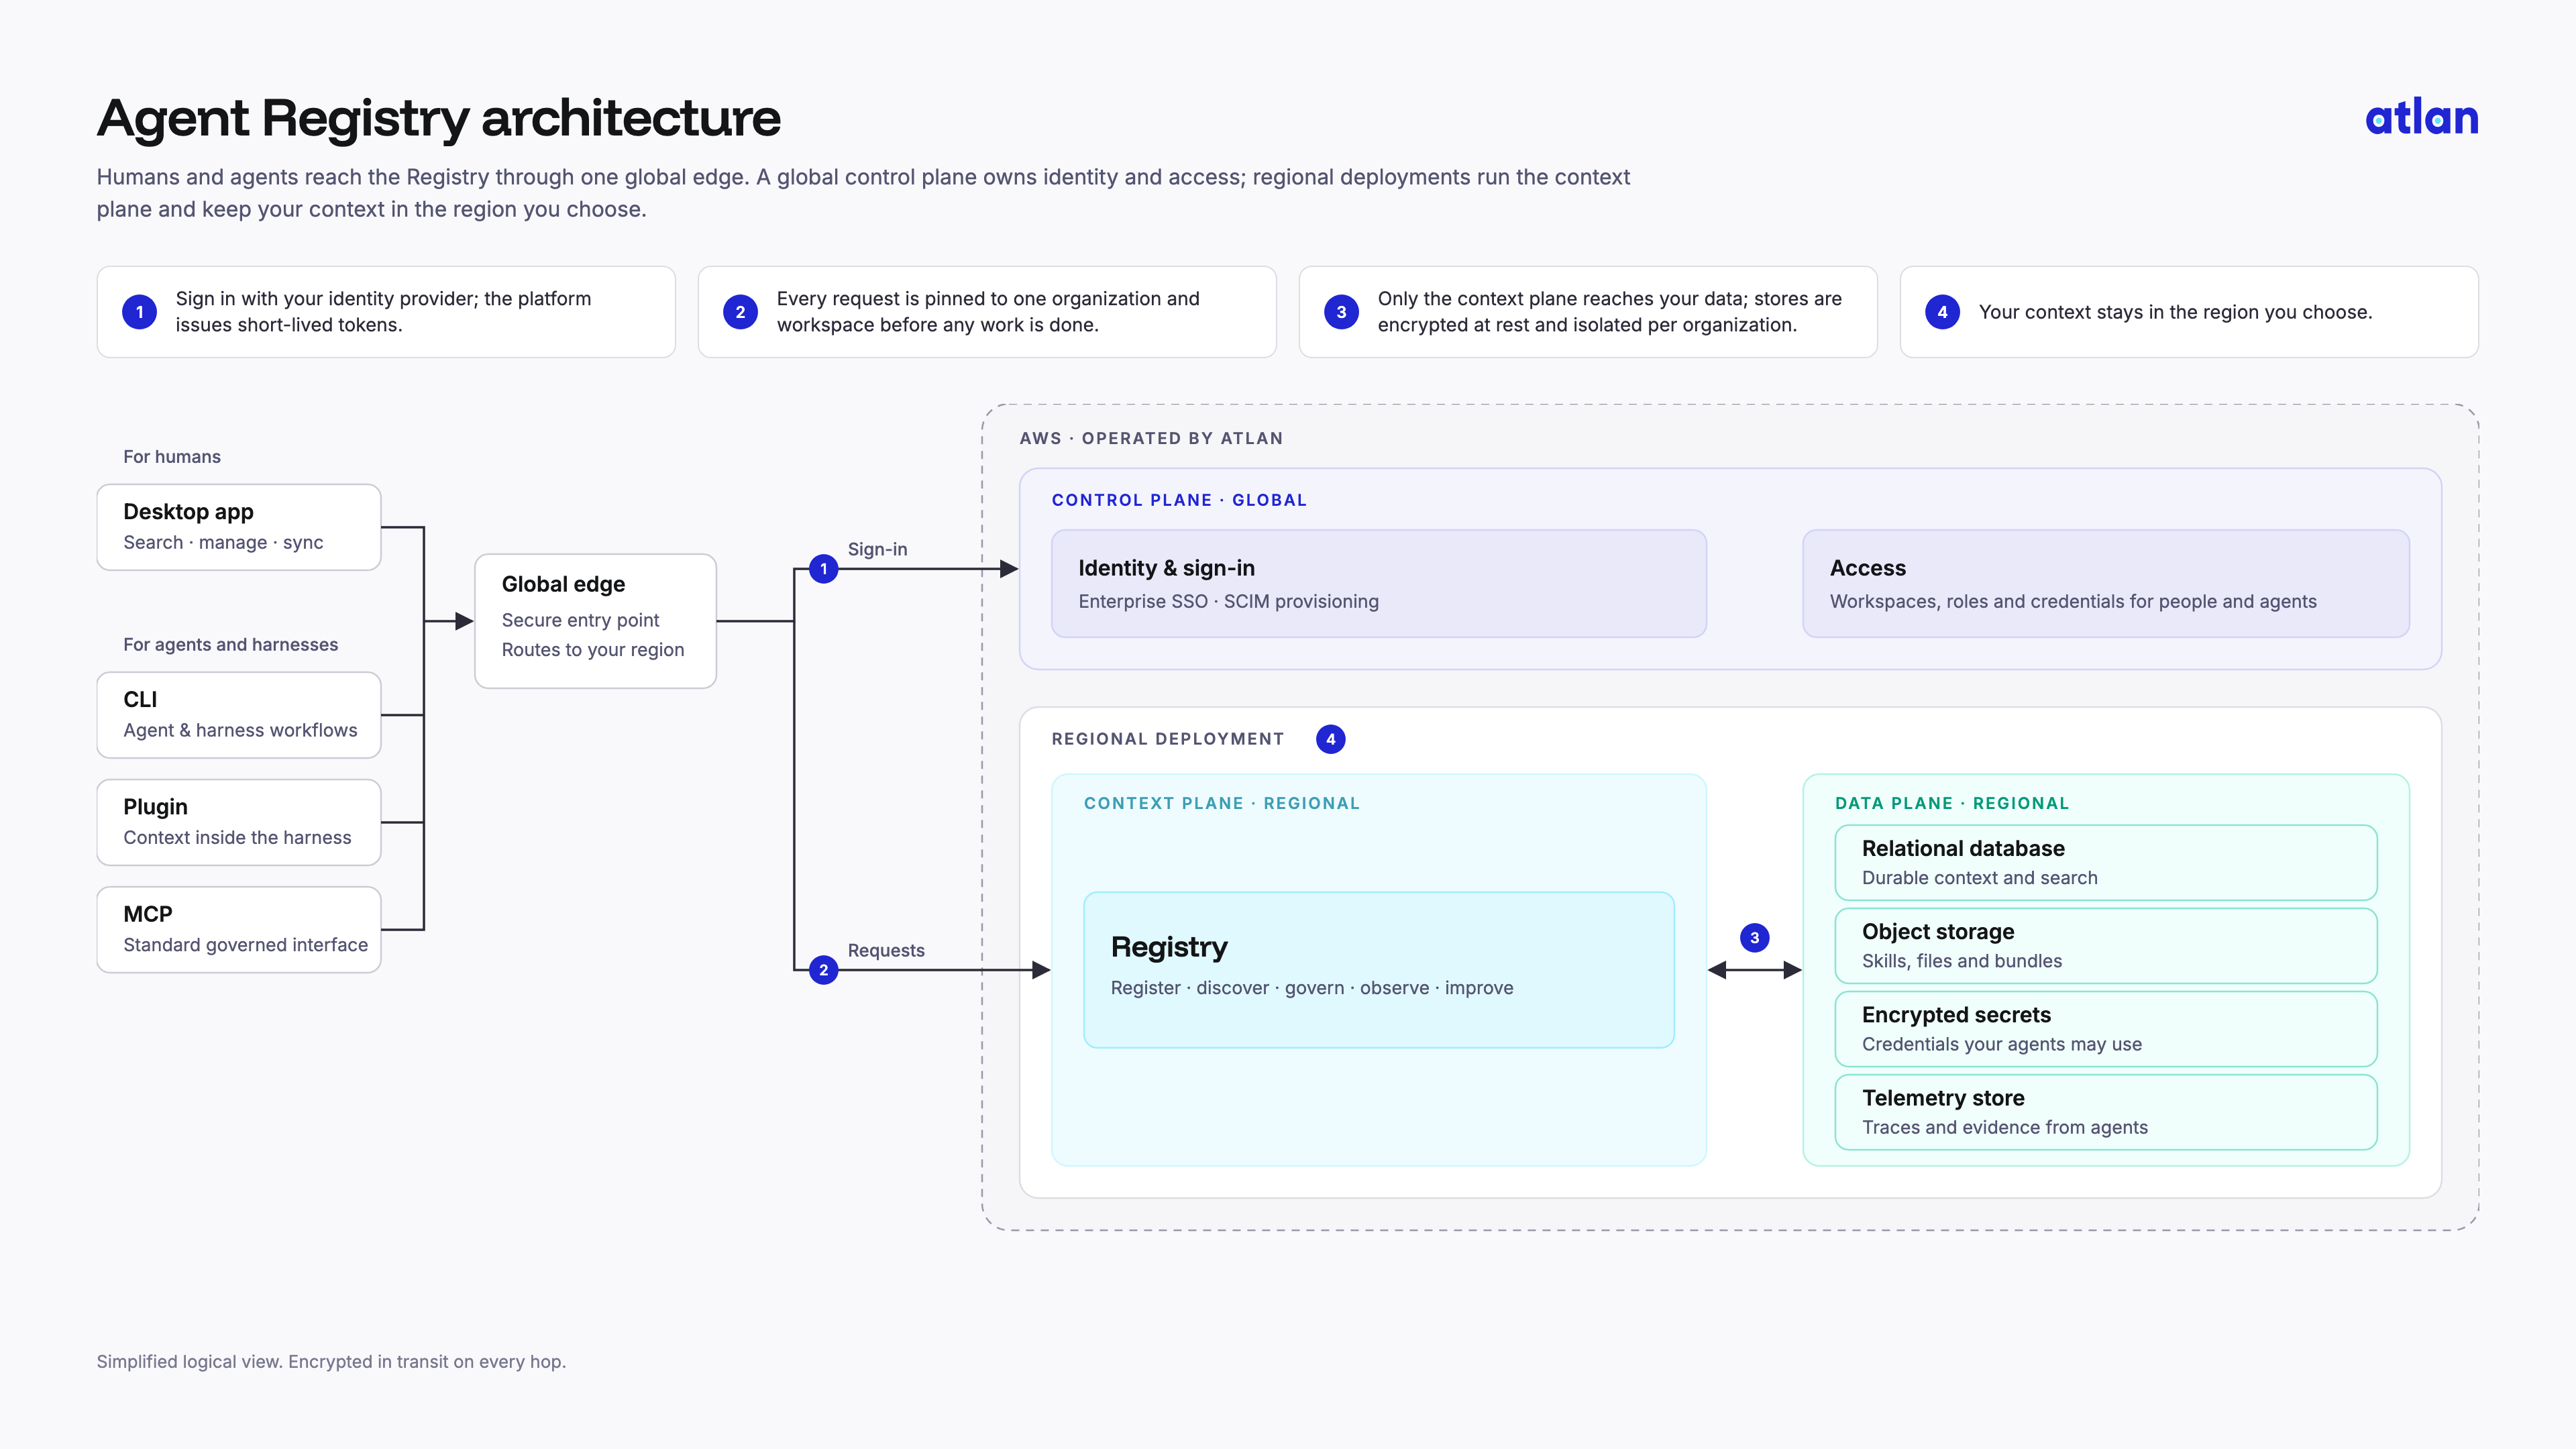Screen dimensions: 2576x1449
Task: Select the Encrypted secrets card
Action: tap(2106, 1028)
